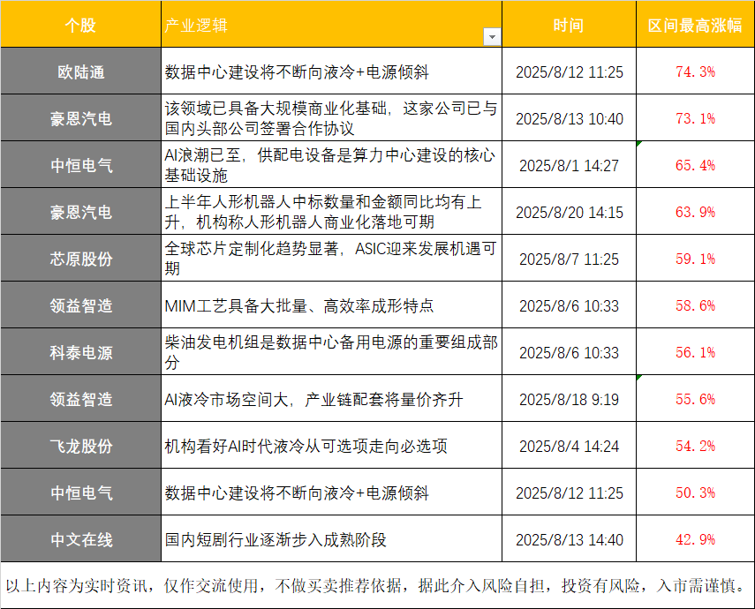The width and height of the screenshot is (755, 609).
Task: Click the 全球芯片定制化趋势 logic cell
Action: click(x=331, y=258)
